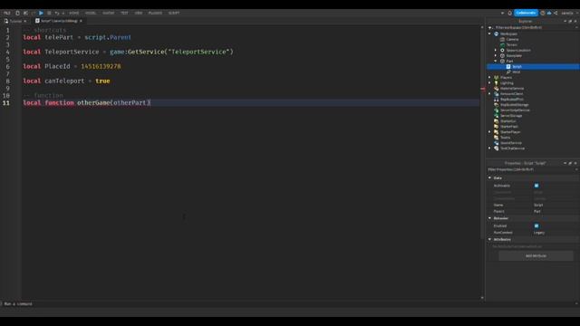Click the Filter Properties search field
580x326 pixels.
532,169
